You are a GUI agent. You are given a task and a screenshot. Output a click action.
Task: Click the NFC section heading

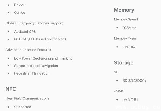tap(11, 89)
